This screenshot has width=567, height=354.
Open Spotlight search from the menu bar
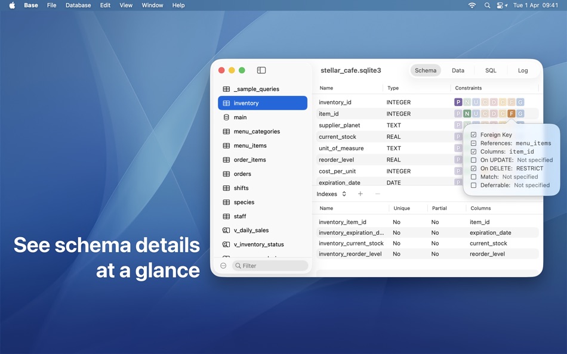click(x=486, y=5)
